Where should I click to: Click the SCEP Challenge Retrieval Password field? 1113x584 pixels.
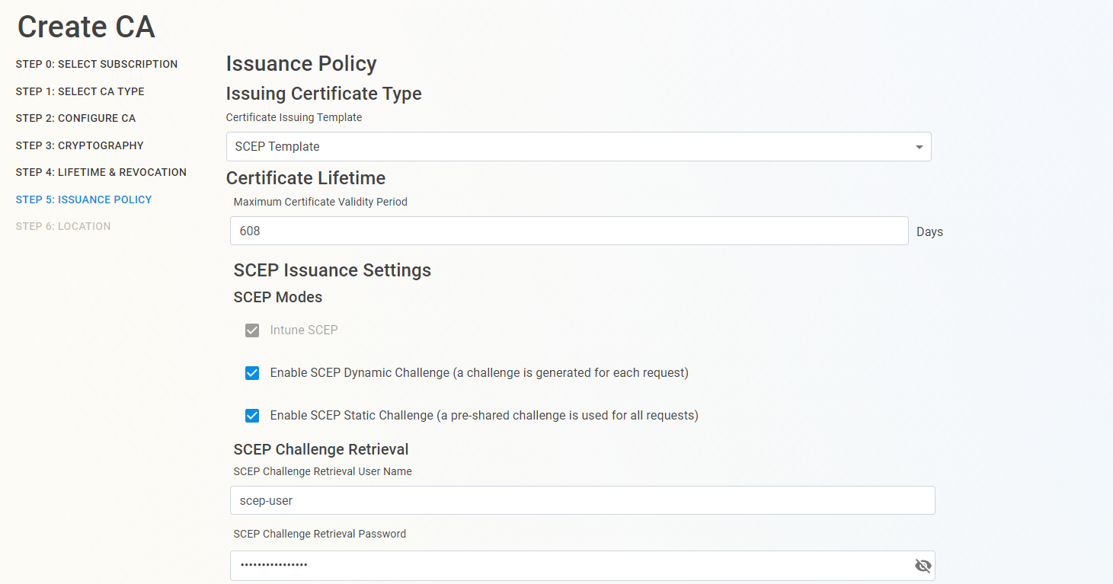pos(583,566)
